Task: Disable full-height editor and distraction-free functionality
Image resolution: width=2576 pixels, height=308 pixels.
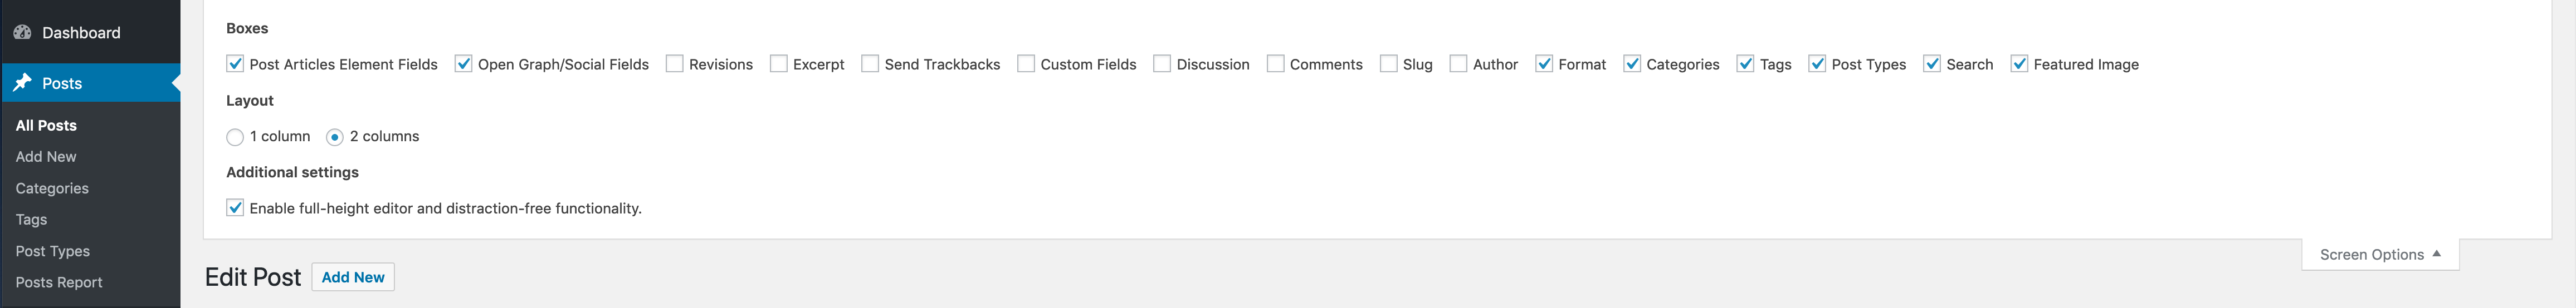Action: pos(235,207)
